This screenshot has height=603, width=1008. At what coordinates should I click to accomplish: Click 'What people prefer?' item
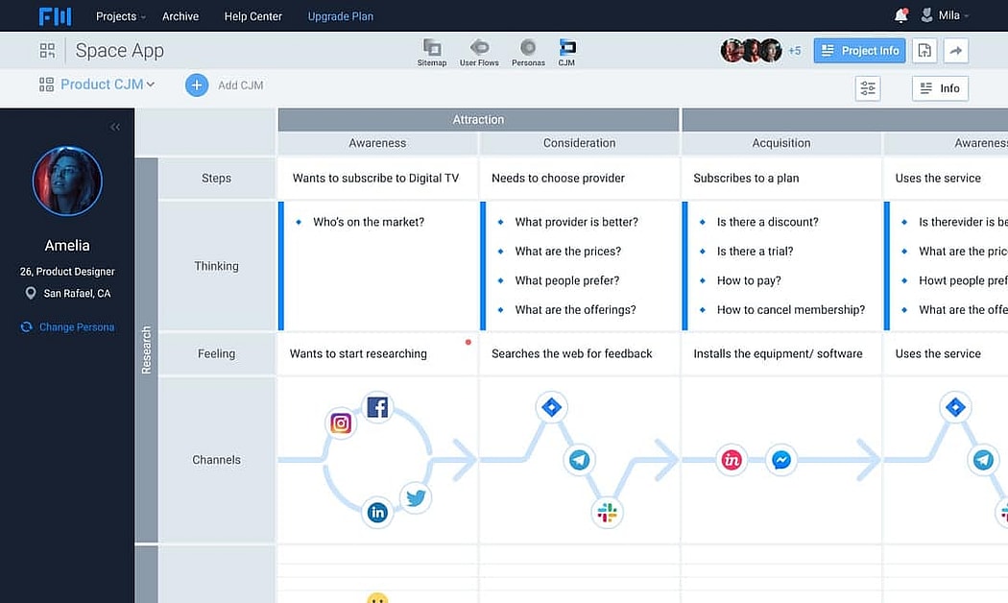(x=567, y=280)
